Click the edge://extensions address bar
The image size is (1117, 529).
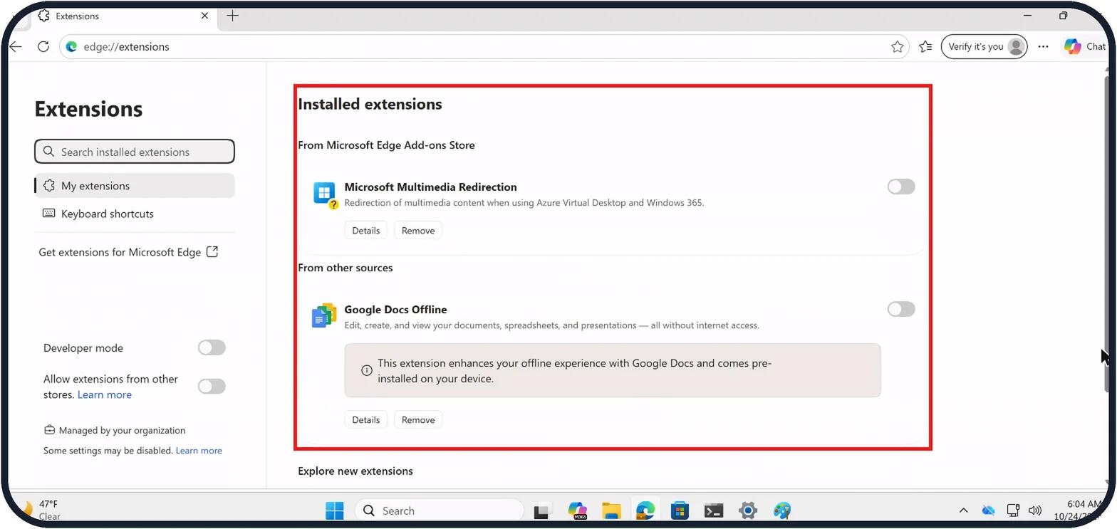click(x=484, y=47)
